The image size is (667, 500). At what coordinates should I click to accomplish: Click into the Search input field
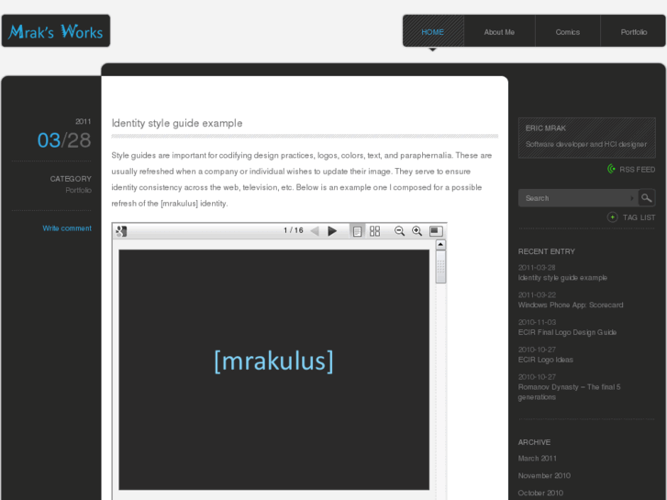578,198
